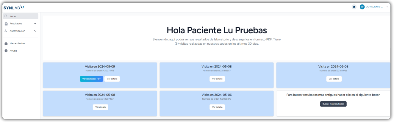Click the Resultados folder icon
Image resolution: width=394 pixels, height=122 pixels.
pyautogui.click(x=6, y=24)
